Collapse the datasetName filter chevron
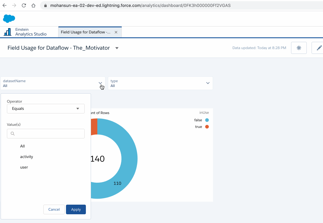Viewport: 323px width, 223px height. 100,83
